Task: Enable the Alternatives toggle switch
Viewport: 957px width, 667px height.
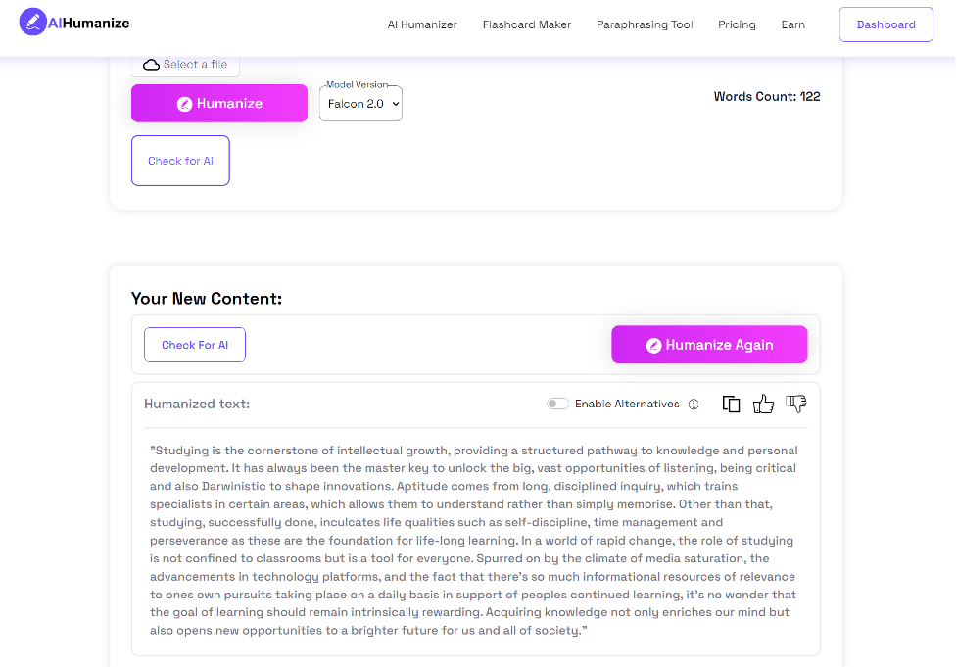Action: pyautogui.click(x=557, y=403)
